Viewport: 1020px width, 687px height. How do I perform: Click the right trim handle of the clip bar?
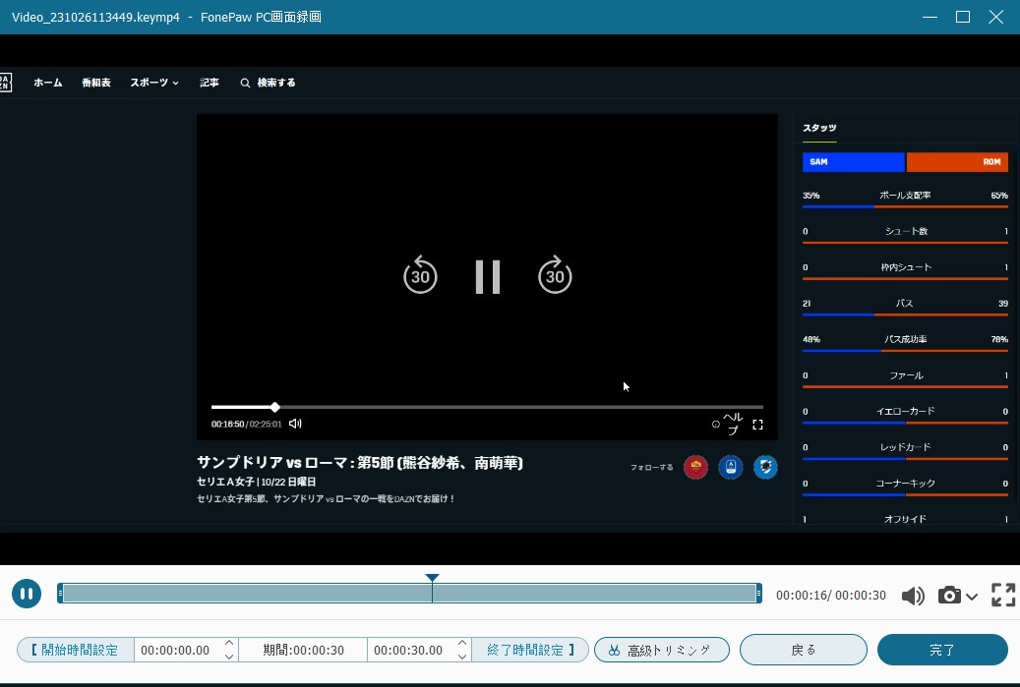[x=758, y=594]
